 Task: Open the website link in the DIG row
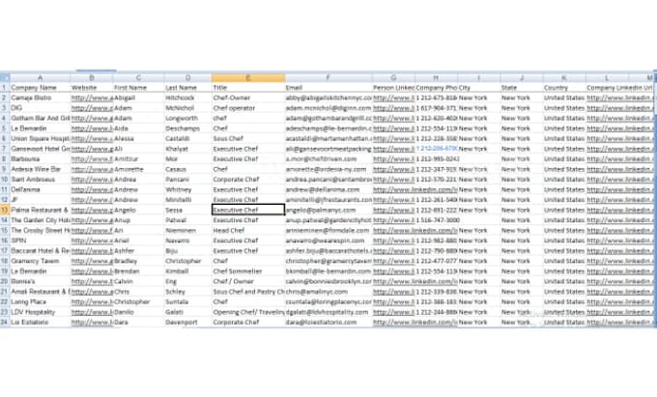(92, 108)
